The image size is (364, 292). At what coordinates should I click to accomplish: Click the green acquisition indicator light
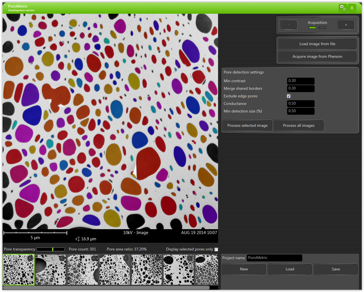312,27
